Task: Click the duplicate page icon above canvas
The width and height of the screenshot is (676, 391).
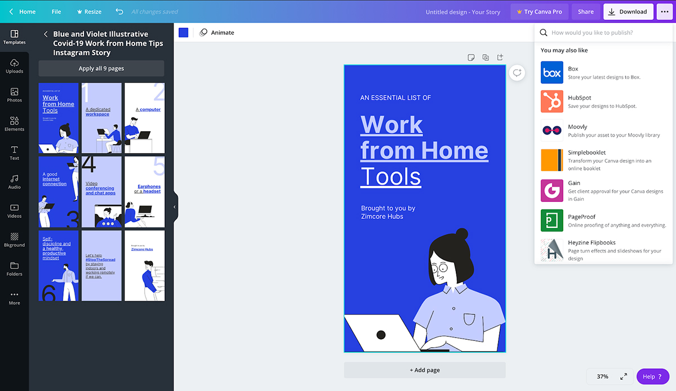Action: click(x=486, y=57)
